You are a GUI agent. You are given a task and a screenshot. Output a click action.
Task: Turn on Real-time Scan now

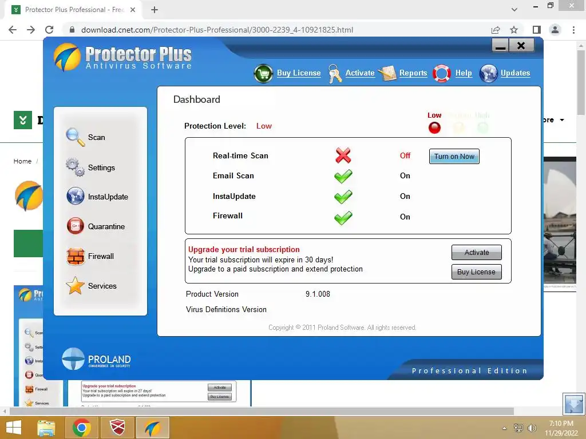pos(454,157)
